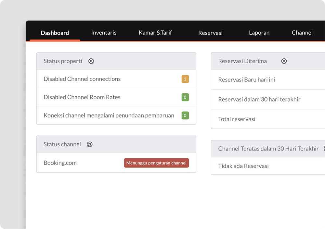Select Reservasi Baru hari ini row
The width and height of the screenshot is (325, 229).
pos(246,79)
